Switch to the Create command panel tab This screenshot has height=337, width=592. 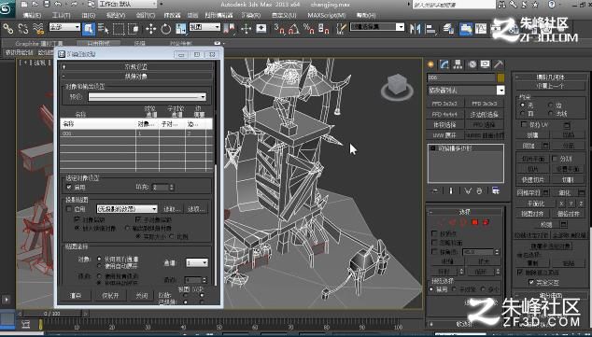430,64
